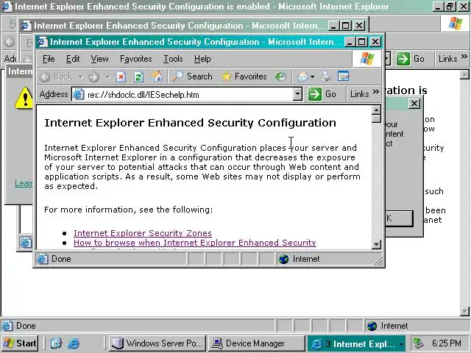The image size is (471, 353).
Task: Click the OK button in the partially hidden dialog
Action: click(x=400, y=218)
